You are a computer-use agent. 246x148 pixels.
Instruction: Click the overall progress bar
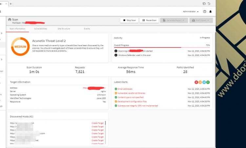coord(162,47)
